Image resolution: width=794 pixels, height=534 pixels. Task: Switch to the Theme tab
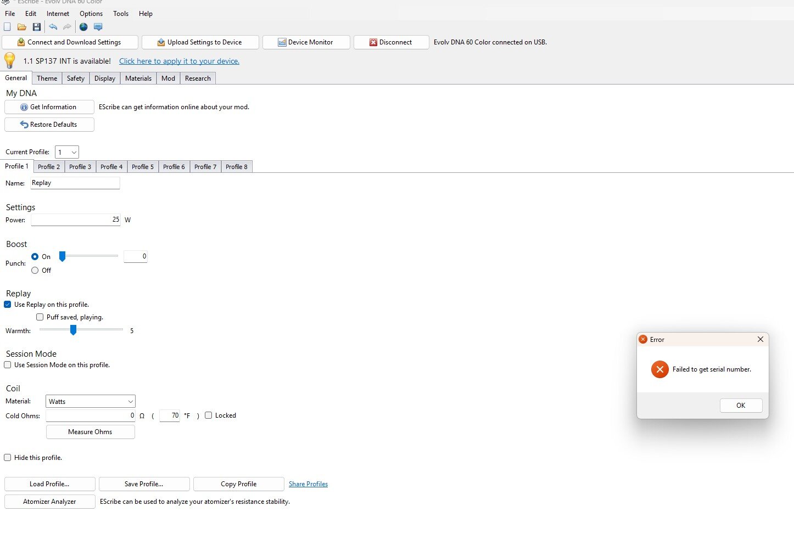[47, 78]
